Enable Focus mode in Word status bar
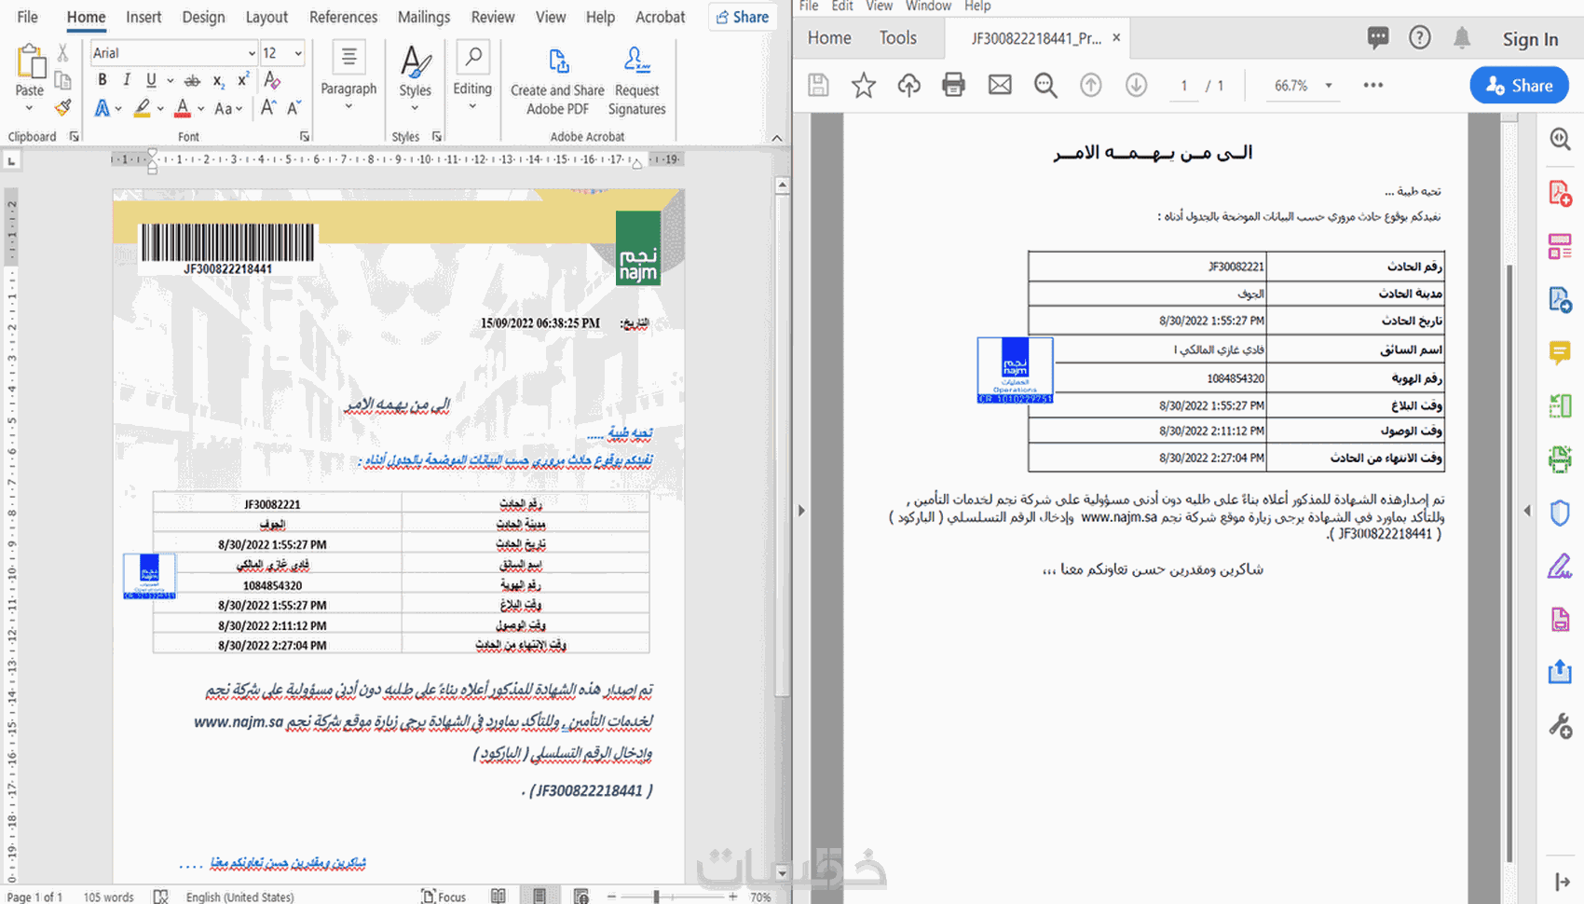This screenshot has width=1584, height=904. (x=444, y=897)
